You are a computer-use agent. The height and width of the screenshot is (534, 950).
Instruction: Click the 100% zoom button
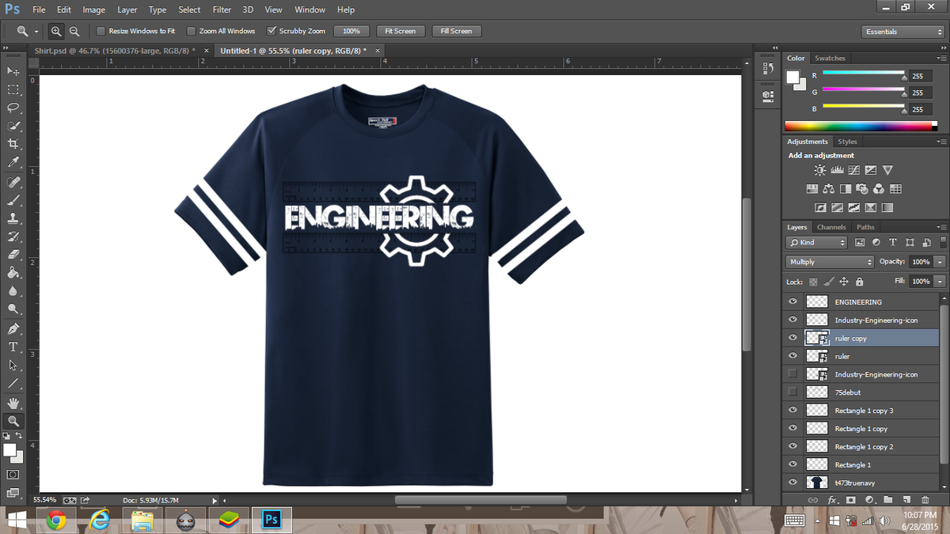click(x=351, y=31)
